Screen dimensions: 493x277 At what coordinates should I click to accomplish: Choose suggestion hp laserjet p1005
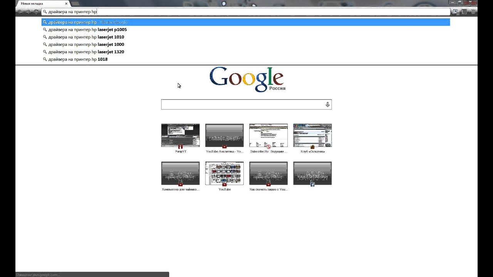coord(246,30)
